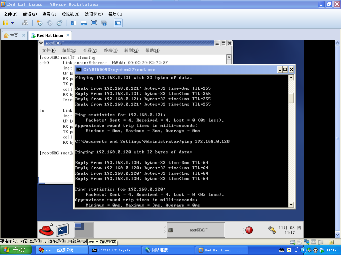Click the VMware status bar message log icon
341x255 pixels.
(x=331, y=242)
